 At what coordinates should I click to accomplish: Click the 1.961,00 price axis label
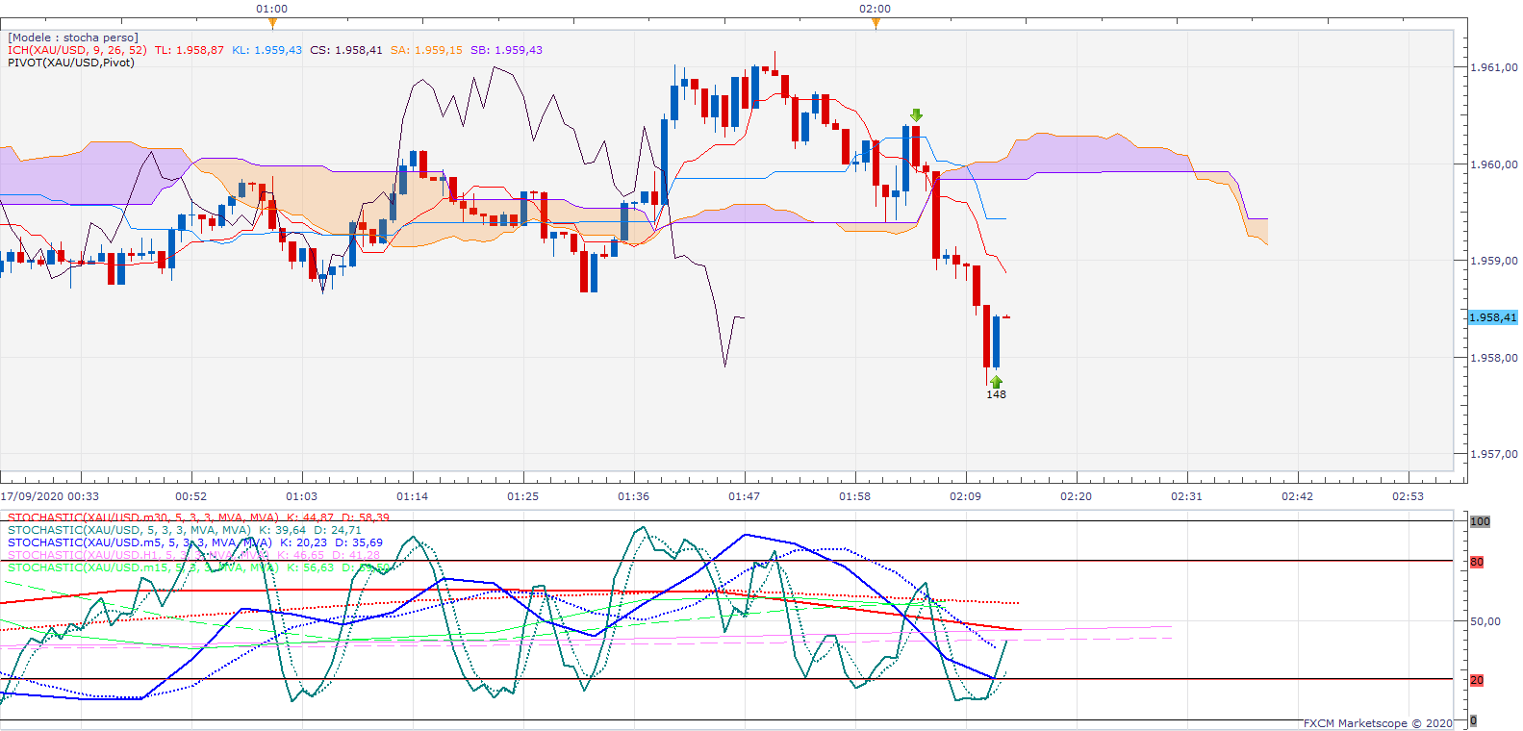[x=1494, y=67]
